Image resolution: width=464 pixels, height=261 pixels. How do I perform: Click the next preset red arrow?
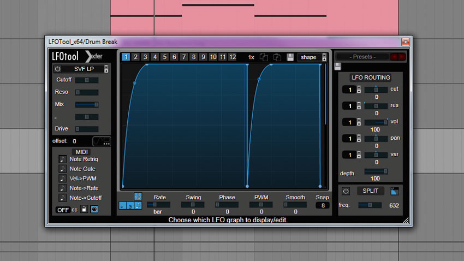(402, 57)
